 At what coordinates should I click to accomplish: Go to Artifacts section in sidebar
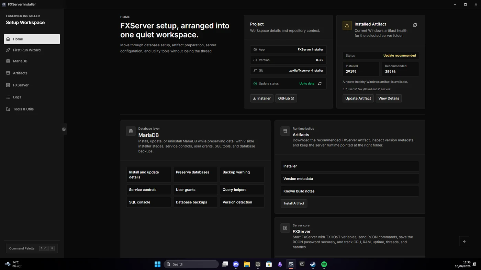[32, 73]
